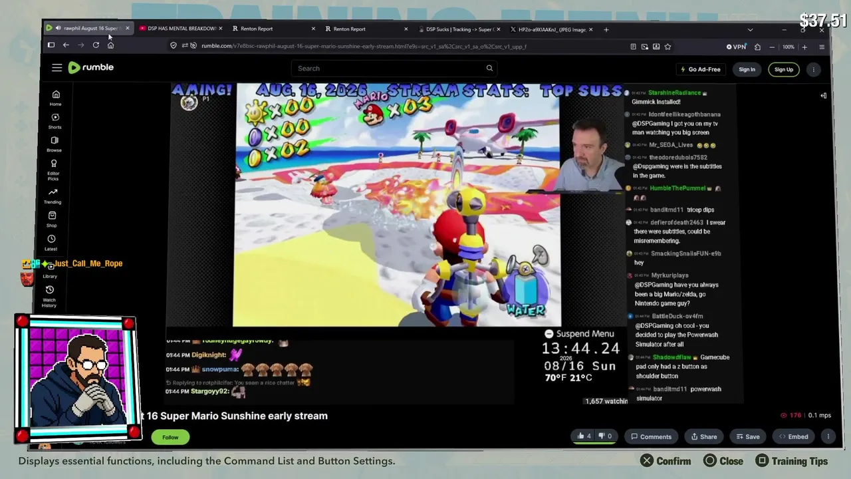
Task: Open Trending in the Rumble sidebar
Action: click(x=53, y=196)
